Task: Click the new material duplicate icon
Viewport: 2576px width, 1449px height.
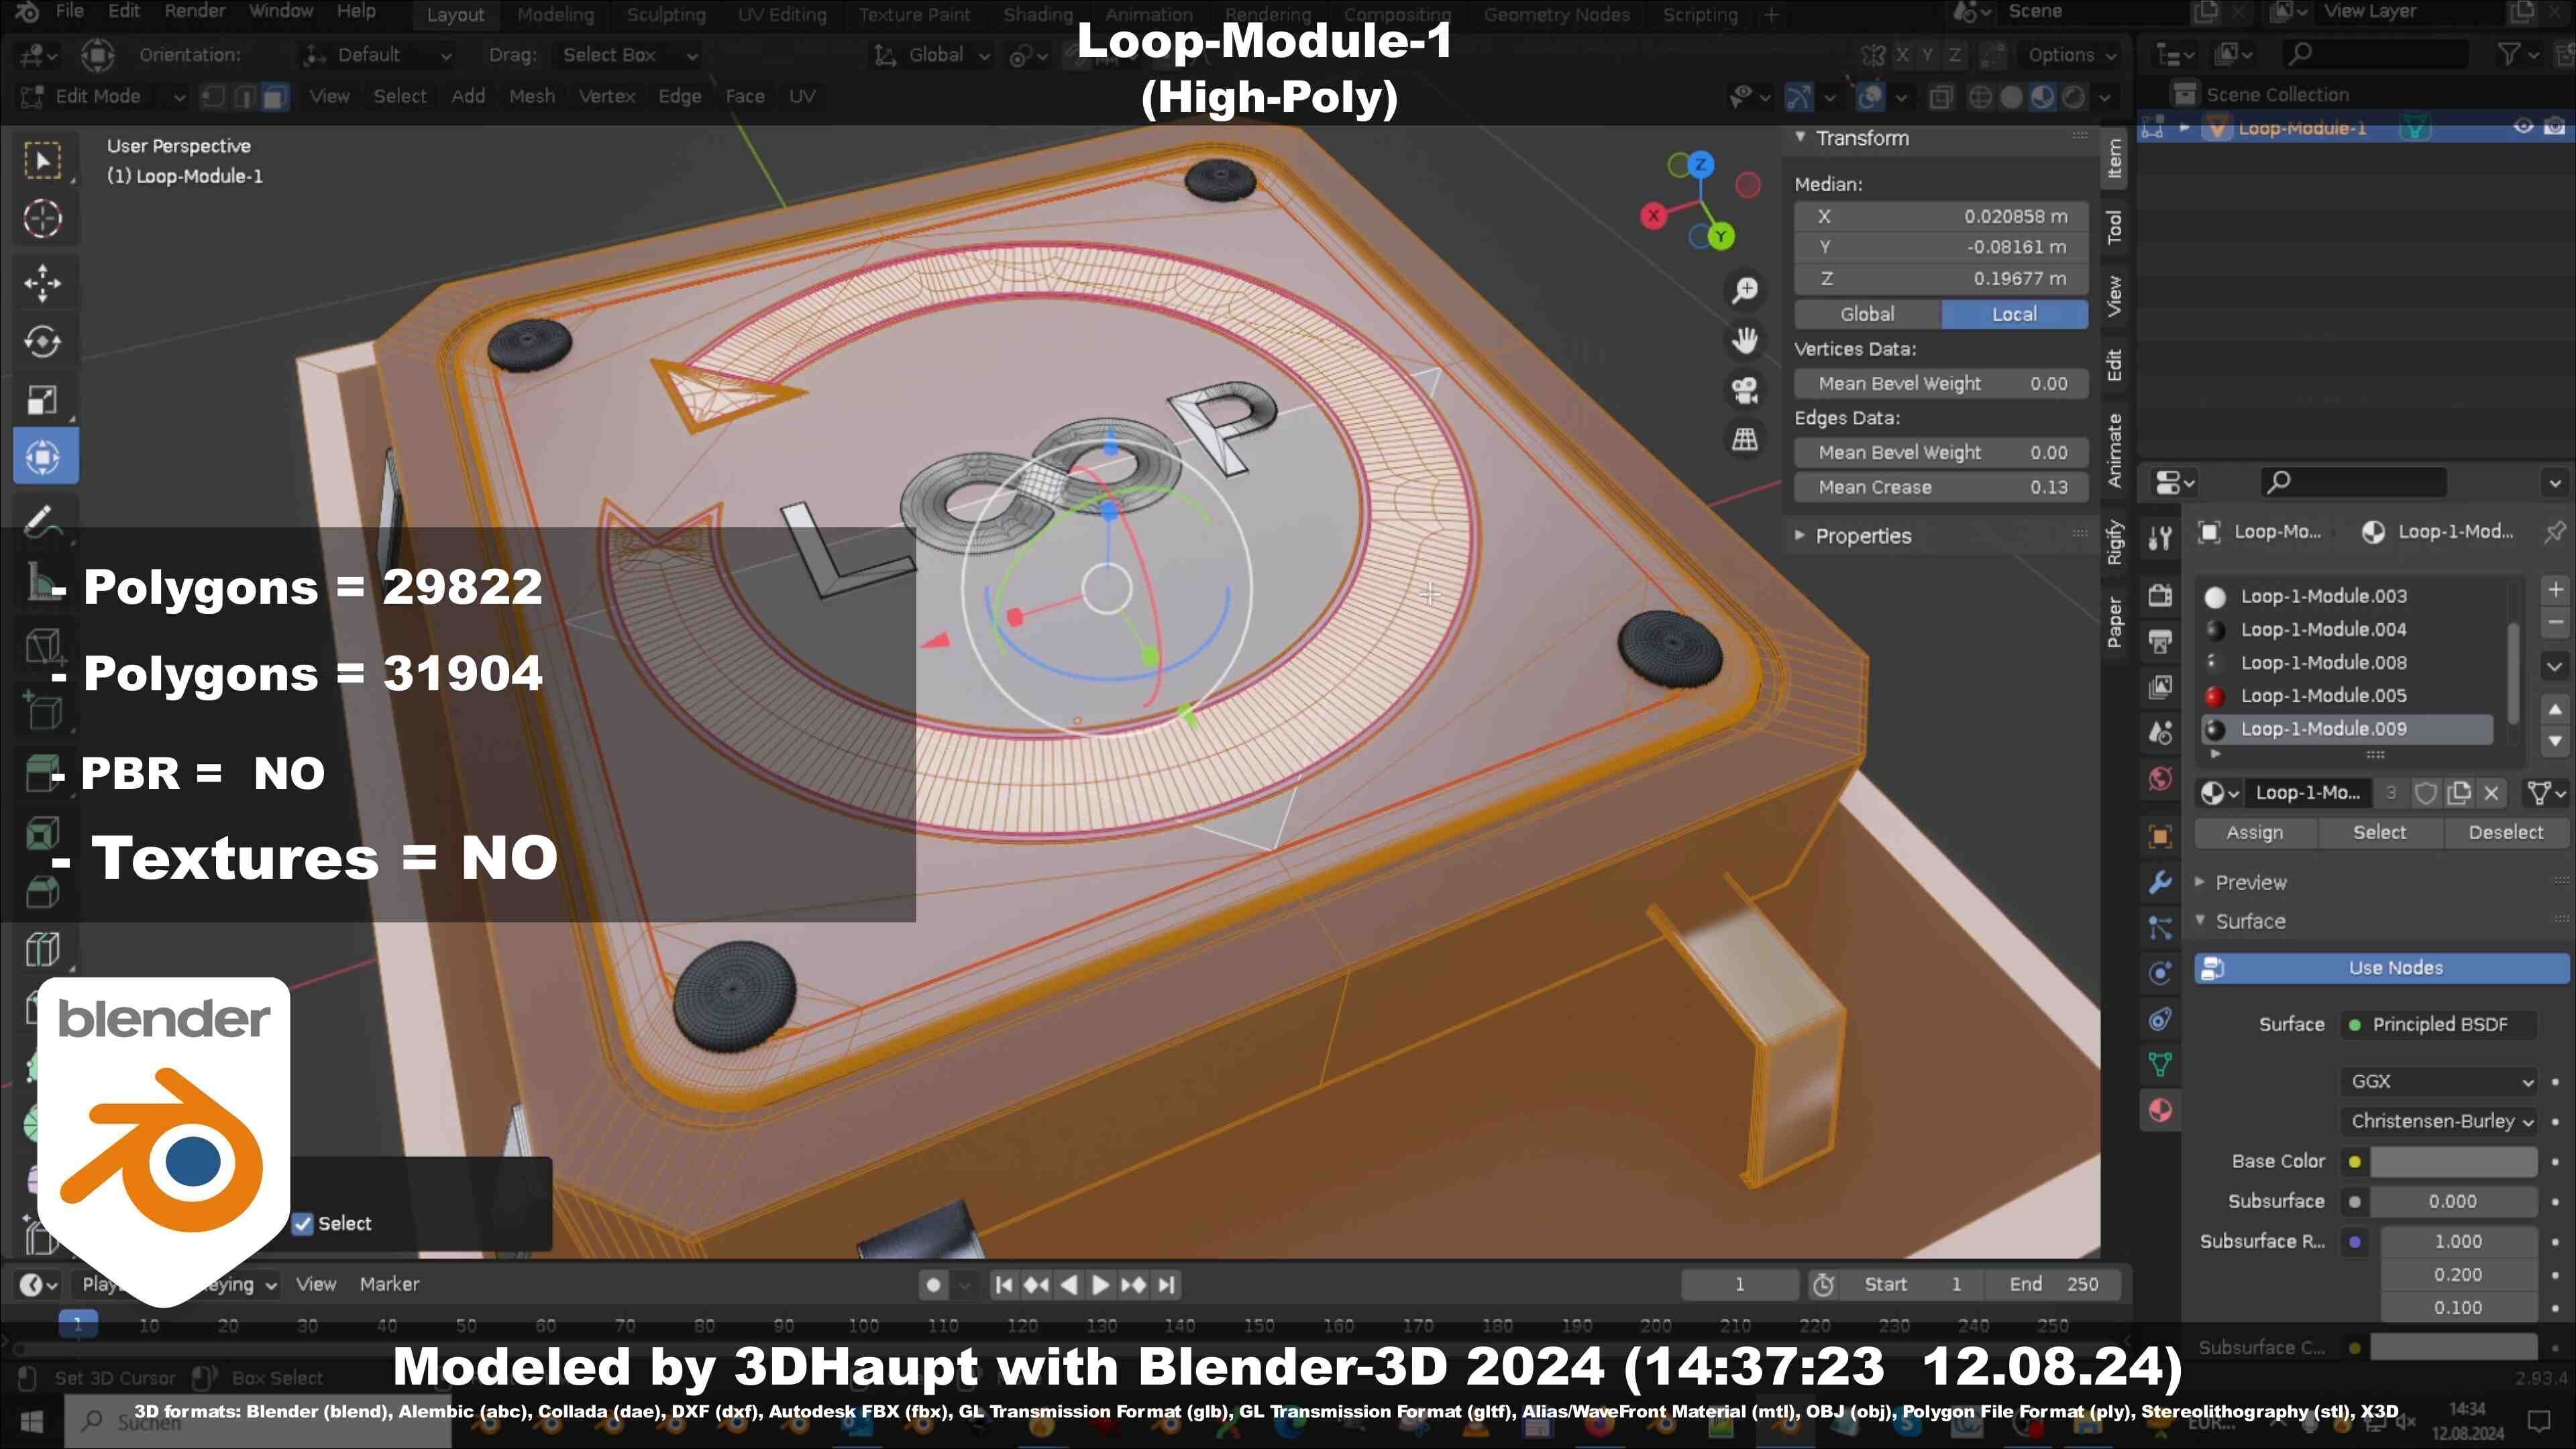Action: tap(2458, 793)
